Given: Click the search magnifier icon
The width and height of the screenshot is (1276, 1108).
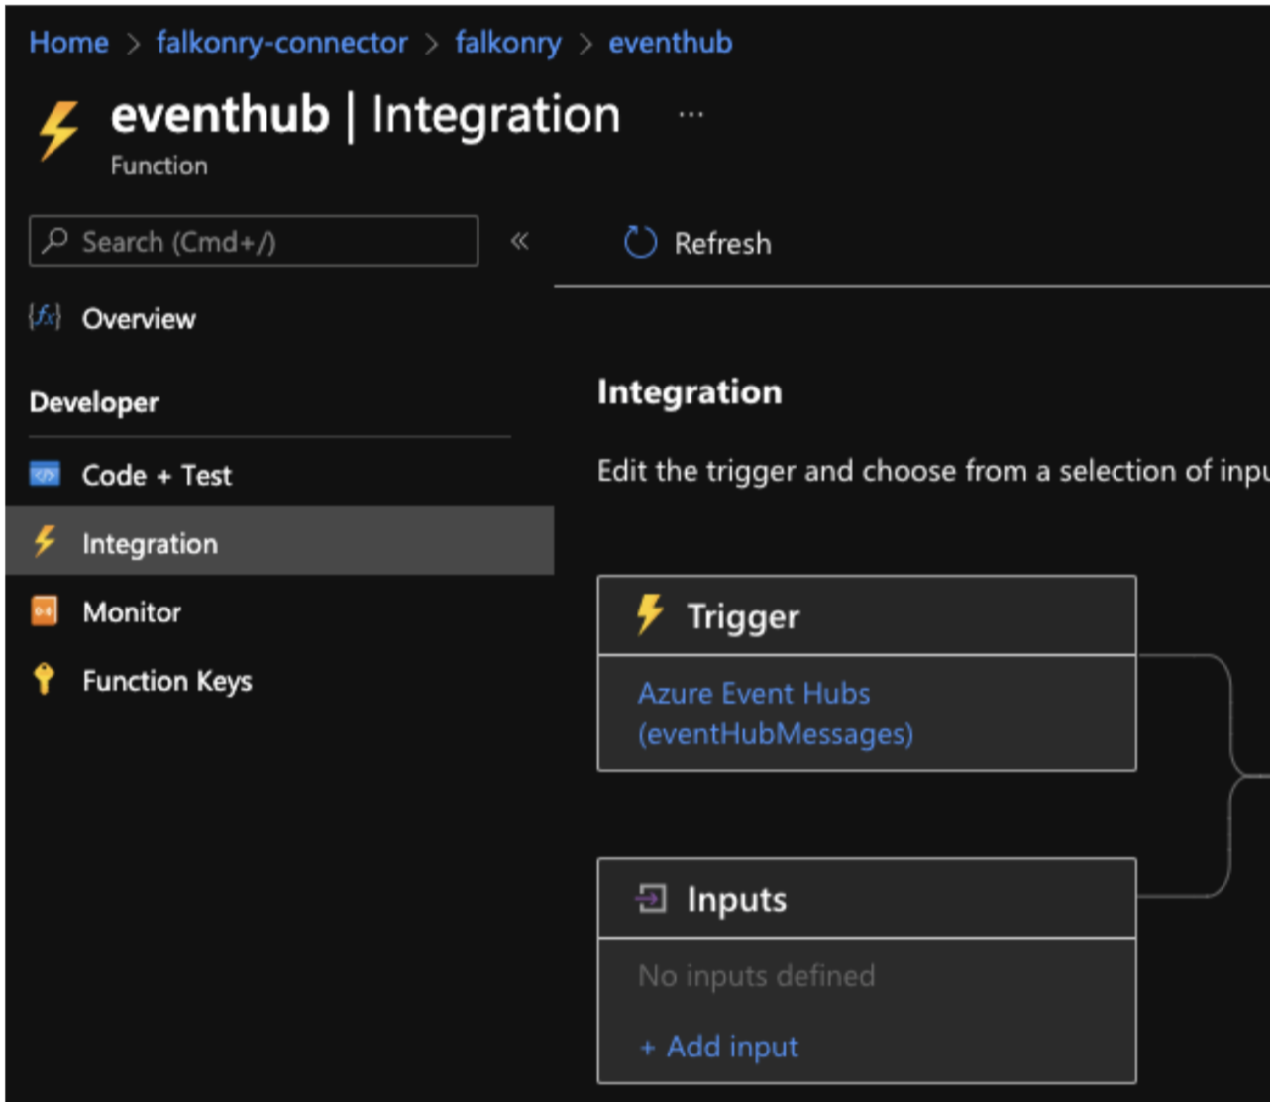Looking at the screenshot, I should [x=55, y=240].
